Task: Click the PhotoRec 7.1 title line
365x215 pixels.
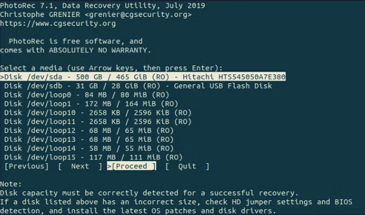Action: point(102,5)
